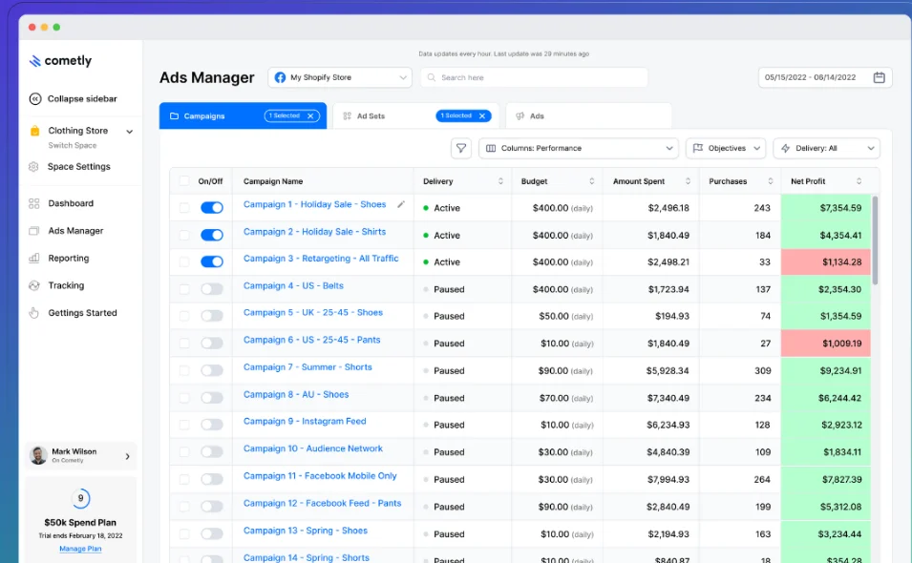Open Campaign 11 - Facebook Mobile Only link

(x=320, y=476)
